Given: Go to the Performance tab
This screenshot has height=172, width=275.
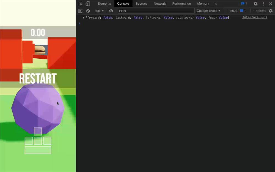Looking at the screenshot, I should pyautogui.click(x=182, y=4).
